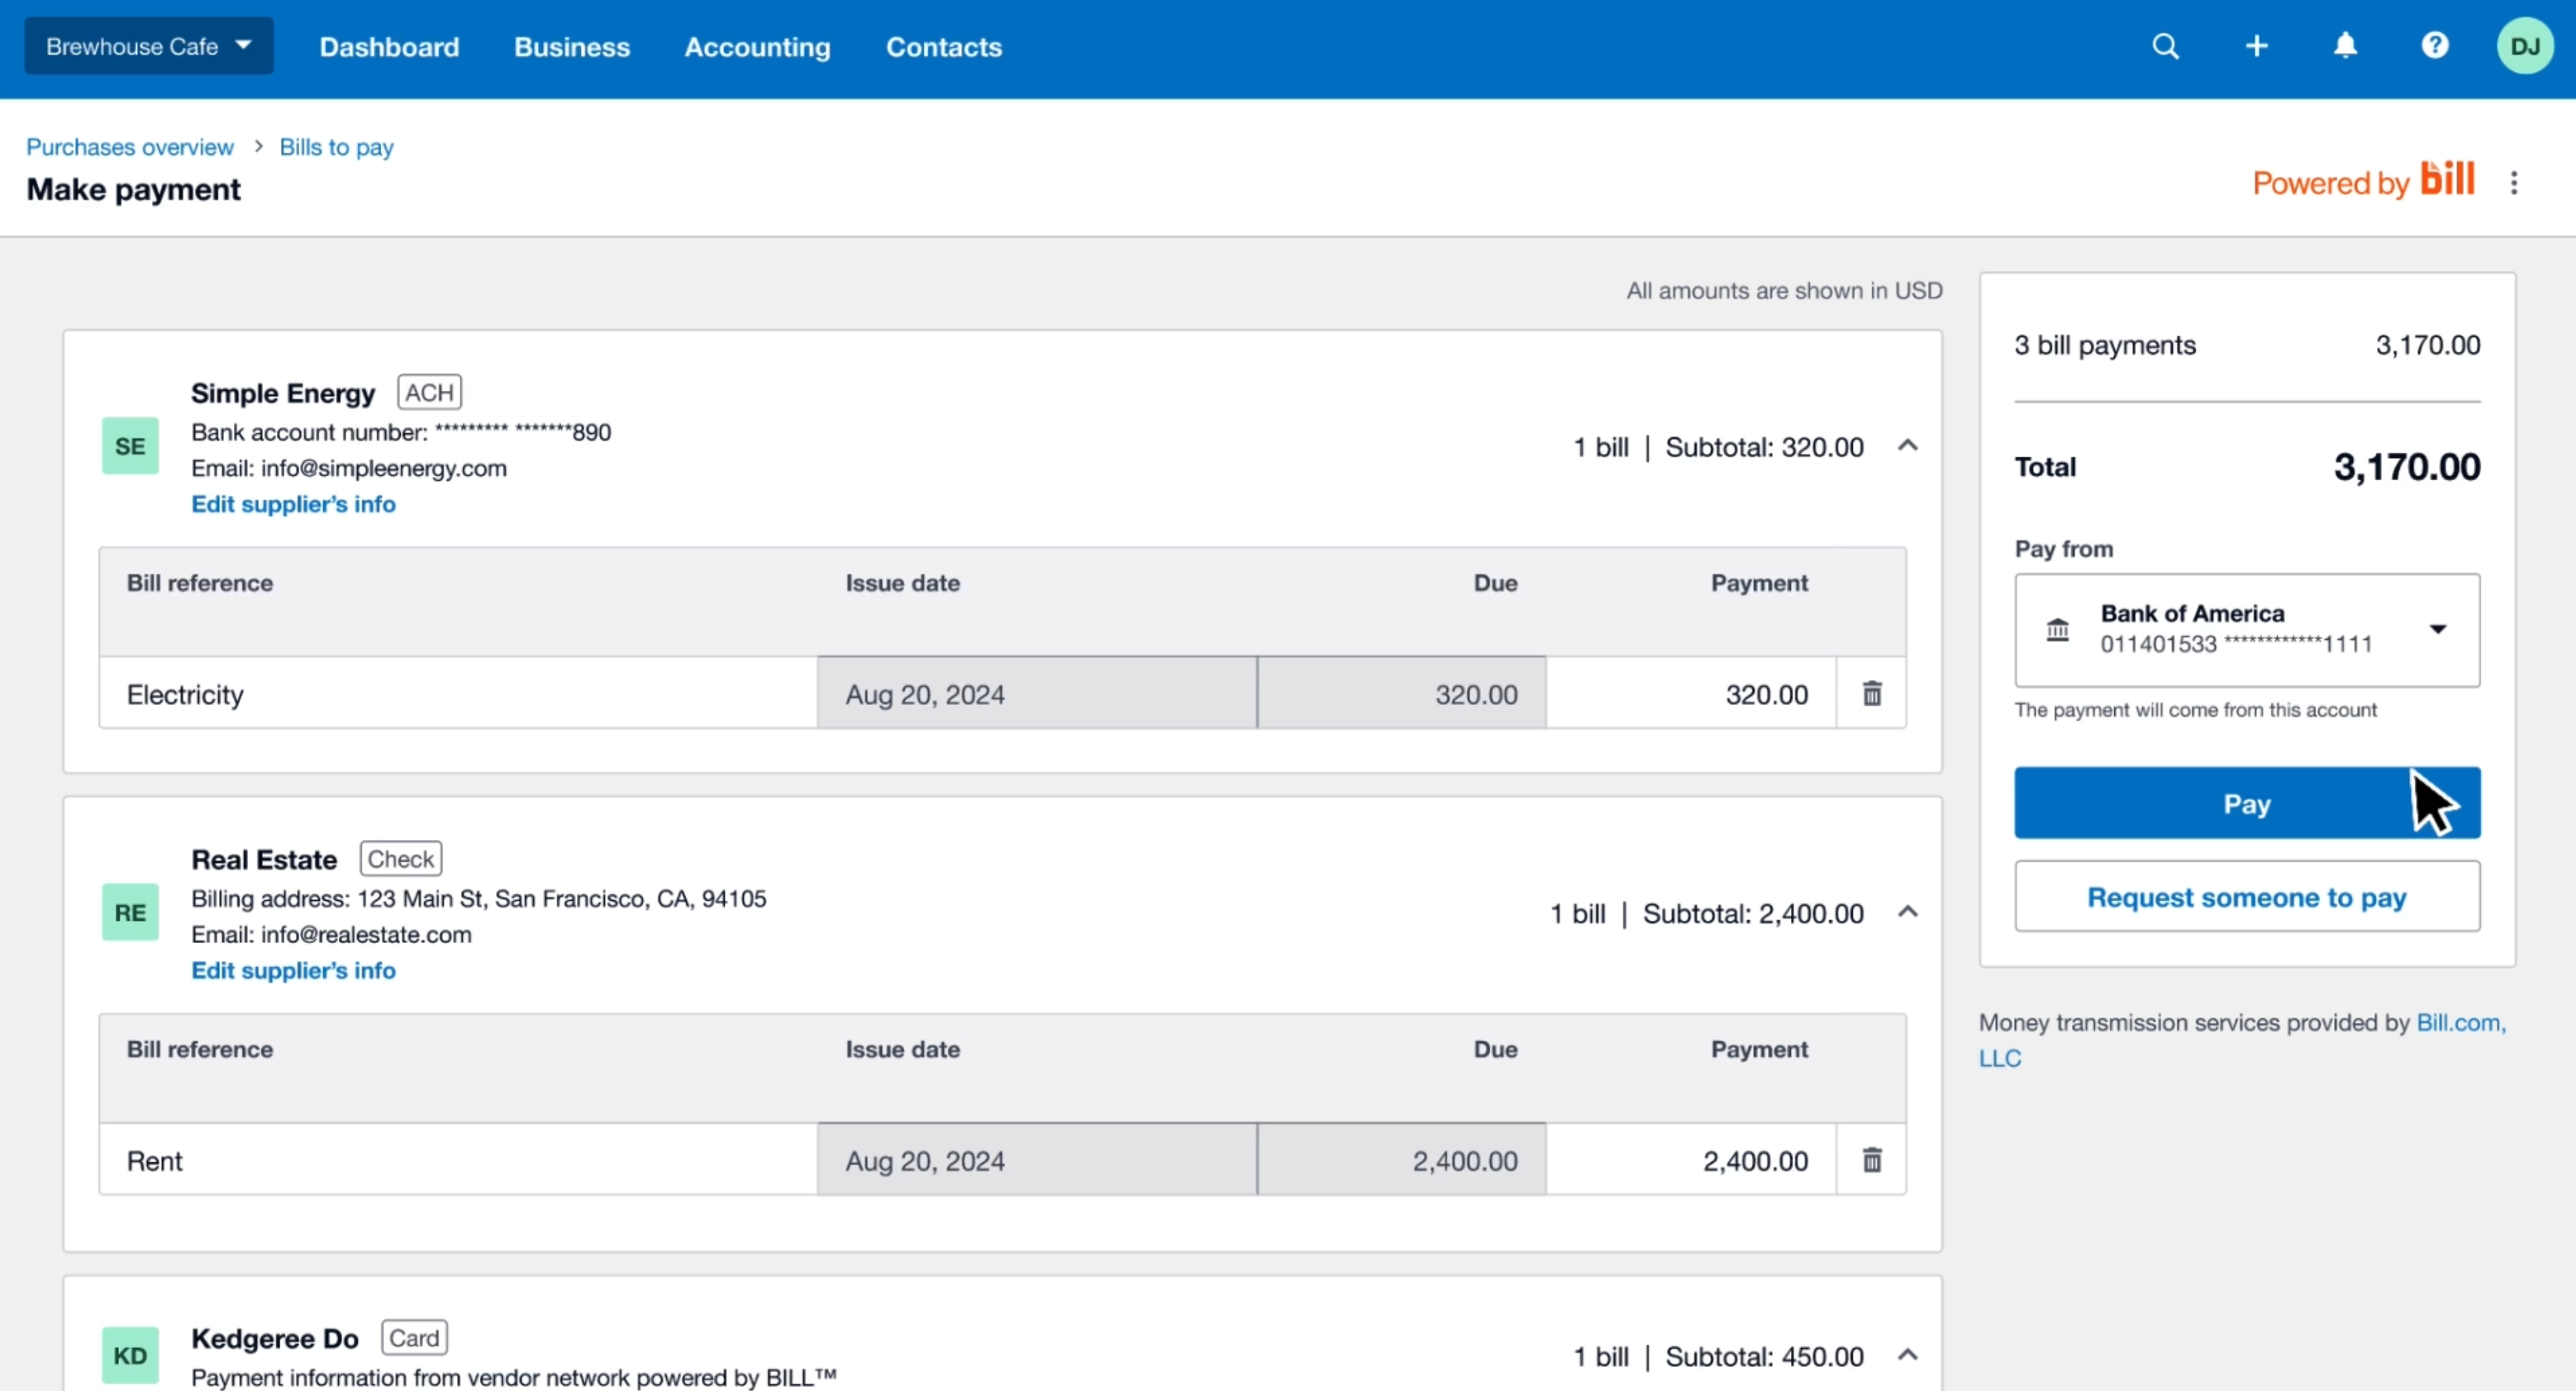
Task: Collapse the Simple Energy section
Action: point(1907,446)
